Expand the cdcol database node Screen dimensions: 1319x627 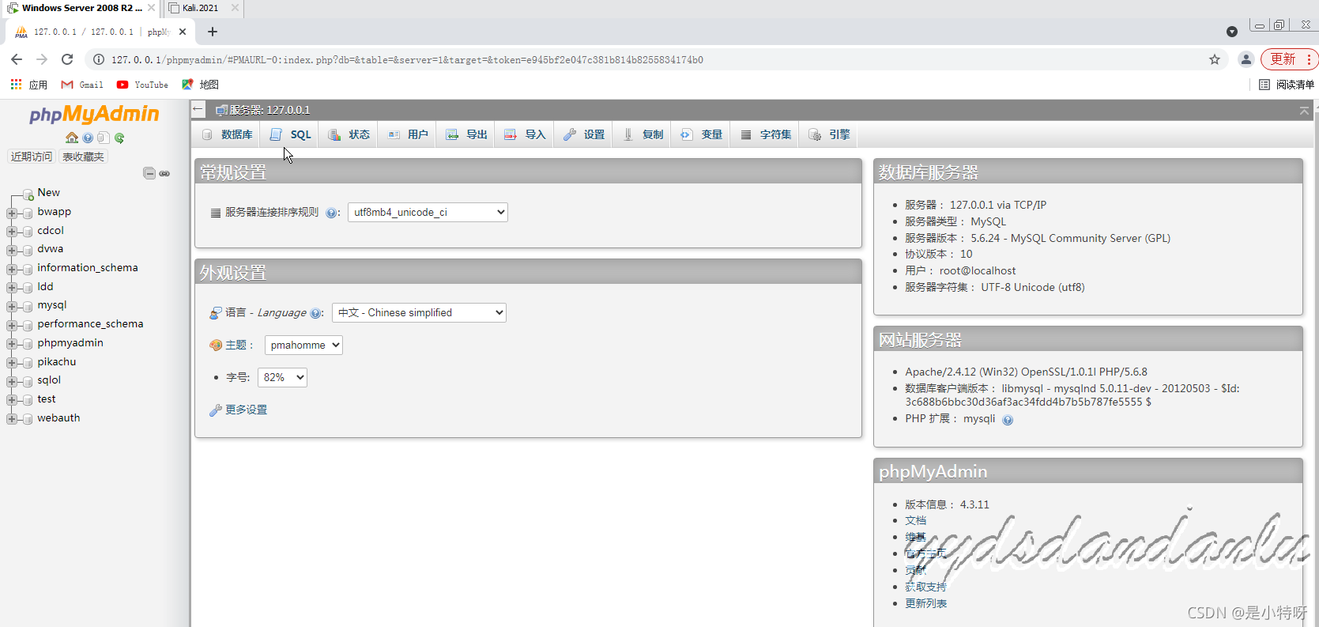click(12, 232)
